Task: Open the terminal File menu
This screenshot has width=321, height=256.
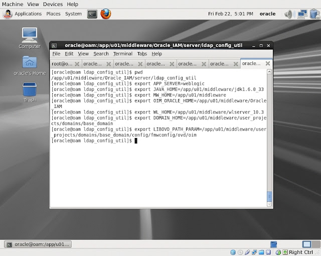Action: coord(56,53)
